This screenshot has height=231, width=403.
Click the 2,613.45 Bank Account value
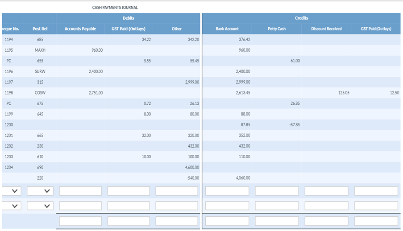pyautogui.click(x=243, y=93)
